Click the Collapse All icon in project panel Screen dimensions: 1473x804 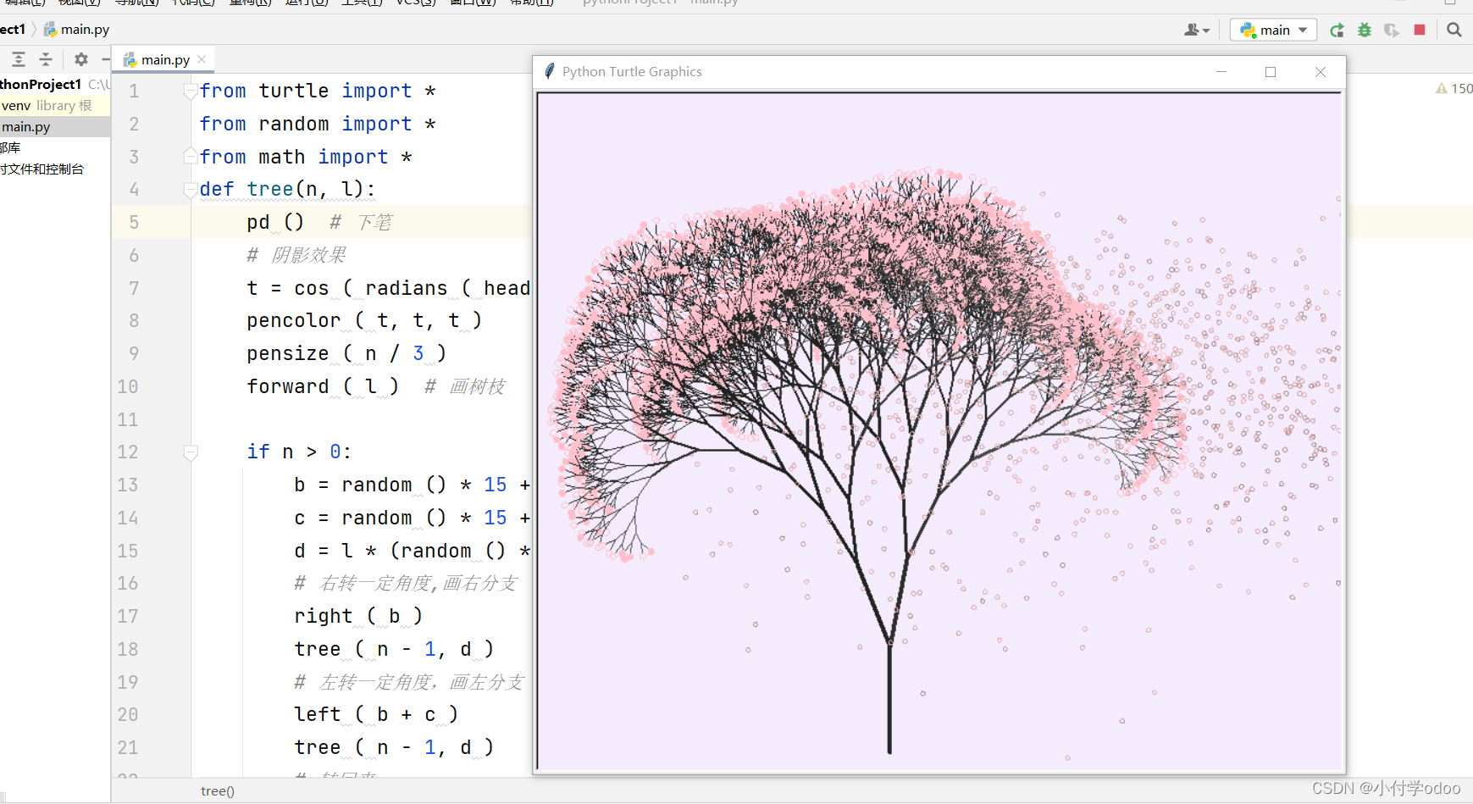pos(46,59)
